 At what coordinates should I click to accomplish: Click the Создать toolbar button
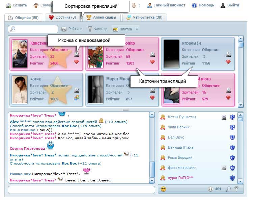[x=17, y=5]
